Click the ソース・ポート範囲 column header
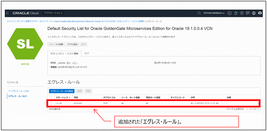The width and height of the screenshot is (267, 131). [131, 98]
